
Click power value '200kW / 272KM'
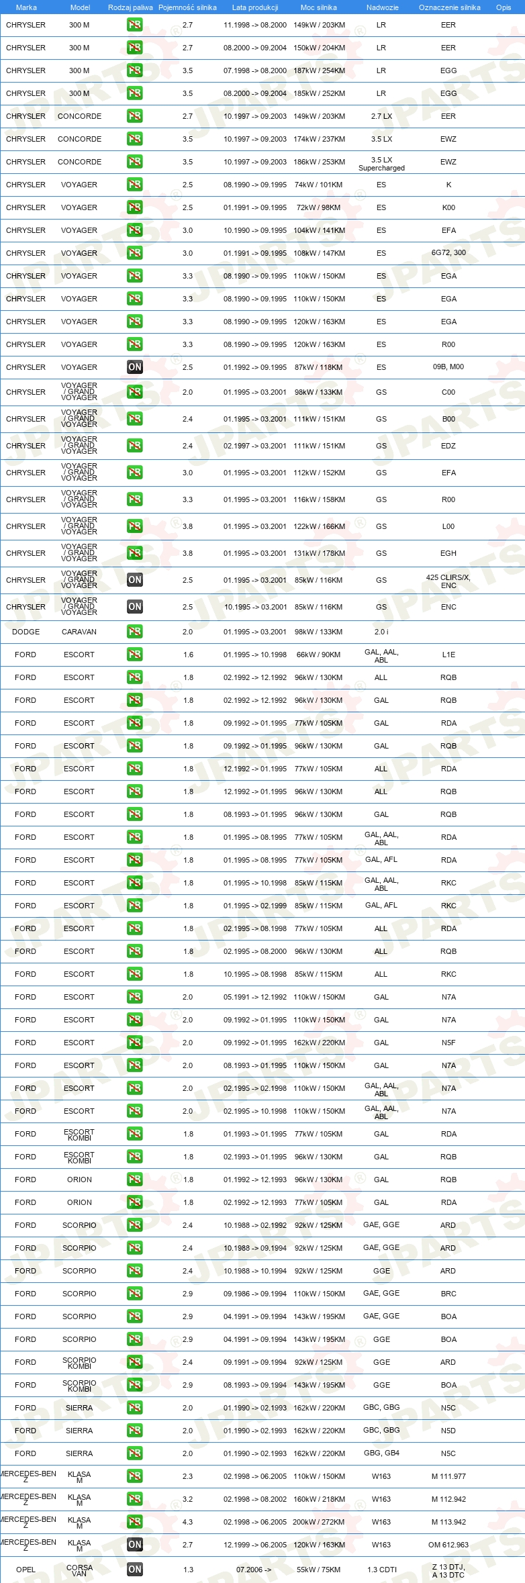coord(319,1522)
